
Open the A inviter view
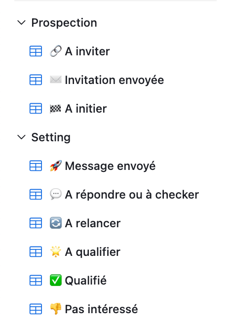pyautogui.click(x=87, y=51)
